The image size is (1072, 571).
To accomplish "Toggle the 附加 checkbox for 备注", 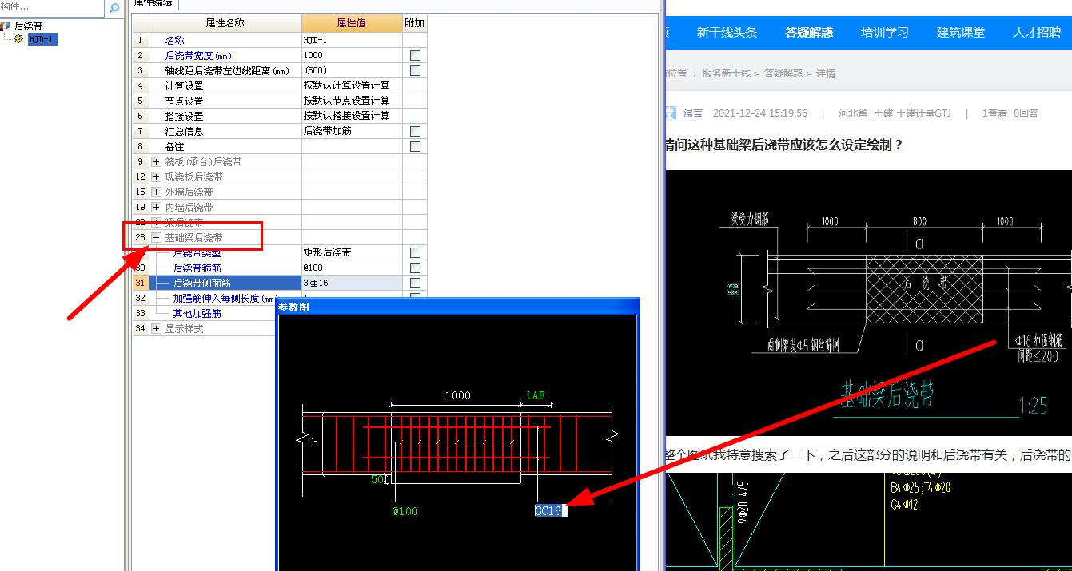I will (415, 147).
